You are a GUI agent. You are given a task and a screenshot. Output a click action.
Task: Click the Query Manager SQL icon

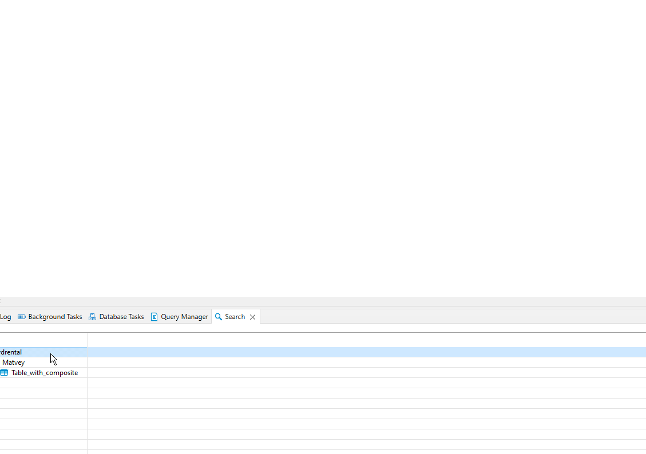[154, 316]
